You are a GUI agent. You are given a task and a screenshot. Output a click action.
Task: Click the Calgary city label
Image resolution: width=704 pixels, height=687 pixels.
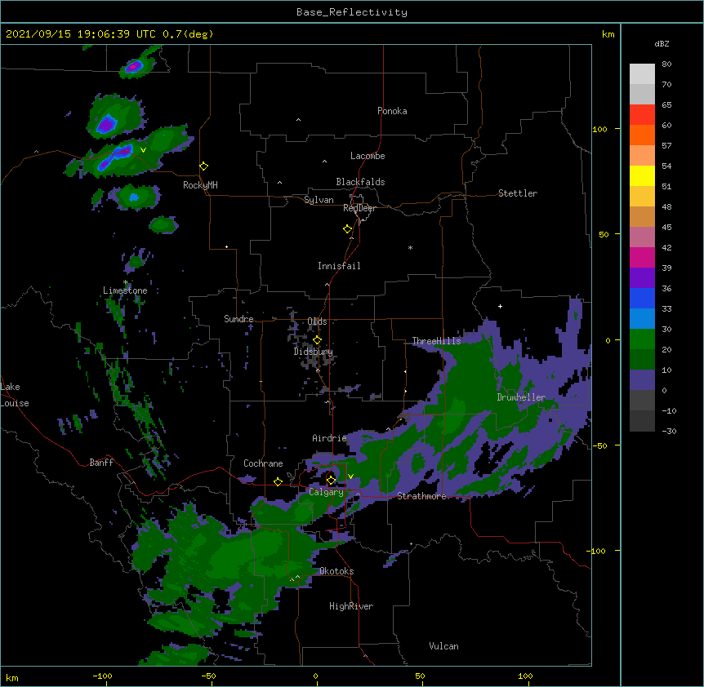coord(326,492)
